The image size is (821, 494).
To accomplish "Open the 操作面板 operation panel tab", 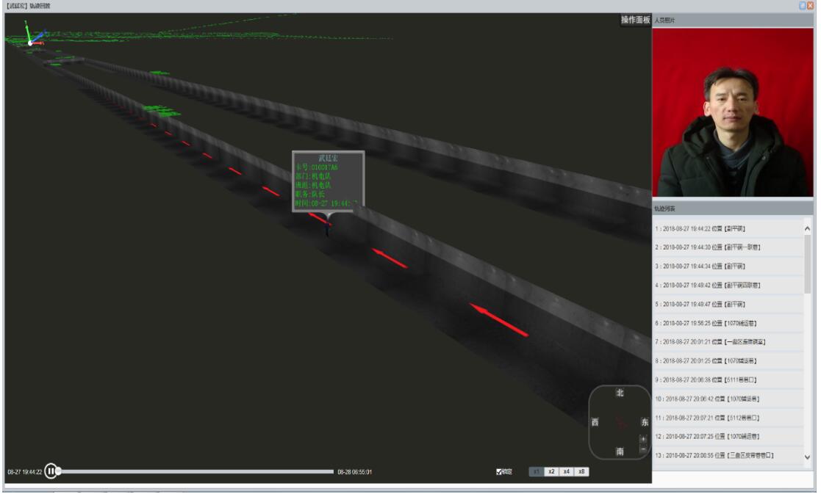I will click(636, 20).
